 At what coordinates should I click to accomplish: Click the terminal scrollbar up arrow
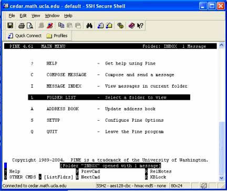point(221,45)
